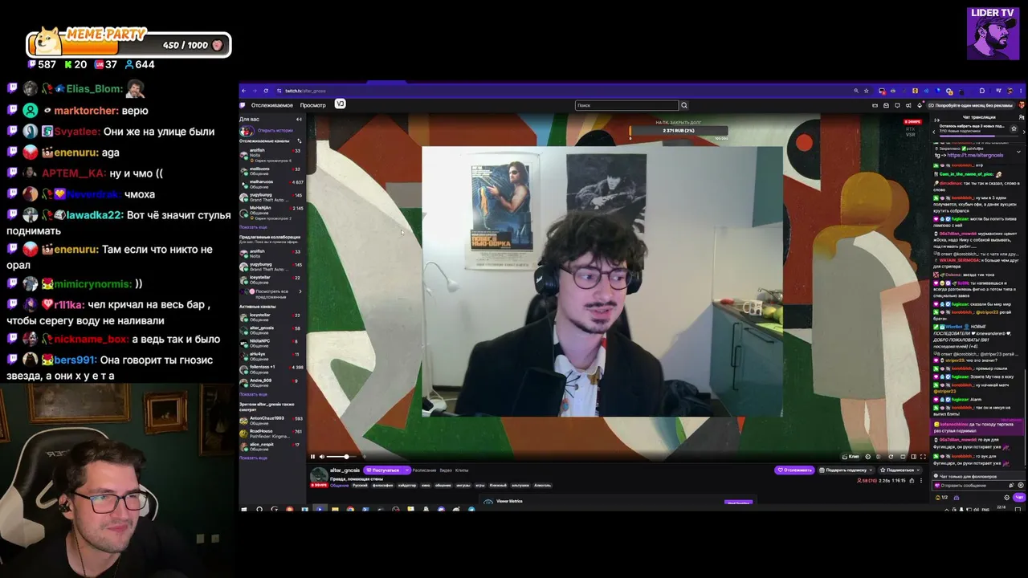The image size is (1028, 578).
Task: Expand Посмотреть все предложения chevron
Action: point(300,291)
